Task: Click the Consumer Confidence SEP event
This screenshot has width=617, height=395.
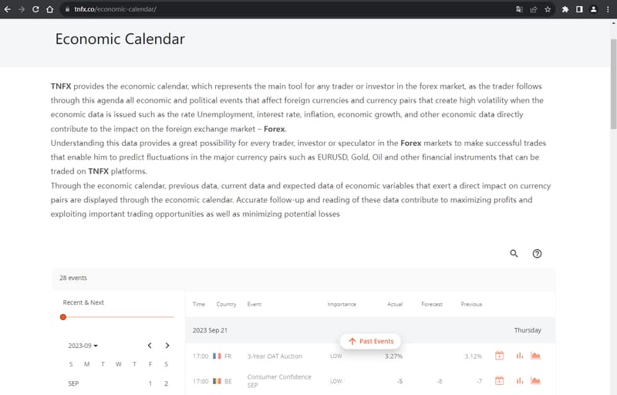Action: point(279,381)
